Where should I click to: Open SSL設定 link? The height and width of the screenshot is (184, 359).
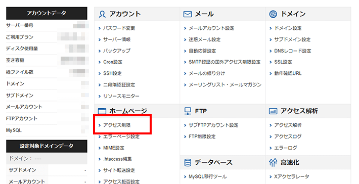pos(283,62)
